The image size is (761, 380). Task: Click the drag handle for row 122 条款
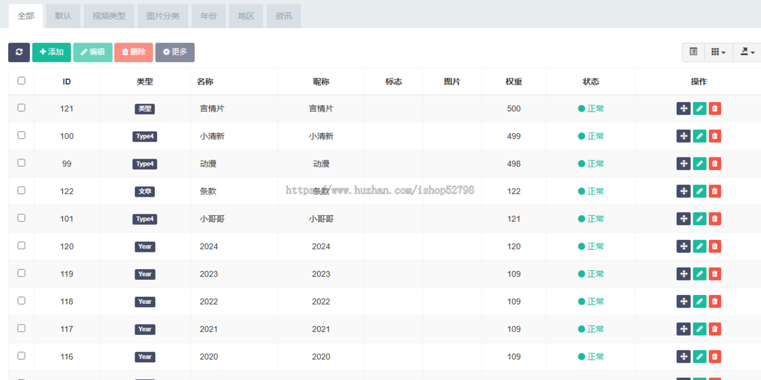pyautogui.click(x=684, y=191)
